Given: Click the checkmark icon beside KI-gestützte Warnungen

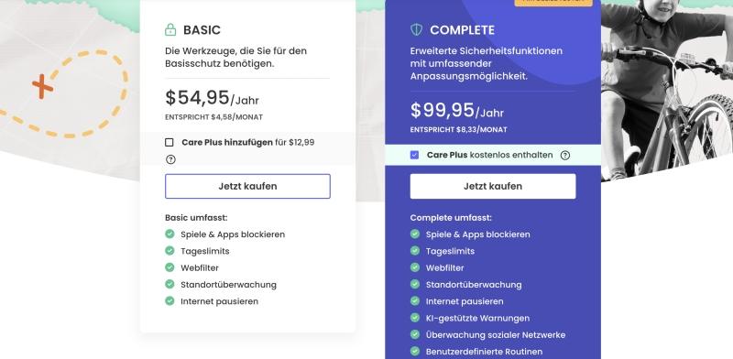Looking at the screenshot, I should pyautogui.click(x=415, y=318).
